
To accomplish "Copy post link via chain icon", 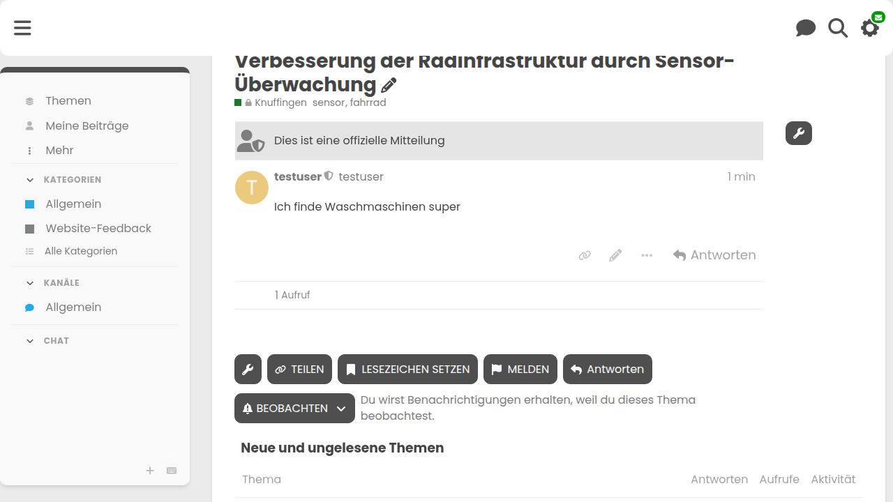I will (x=585, y=255).
